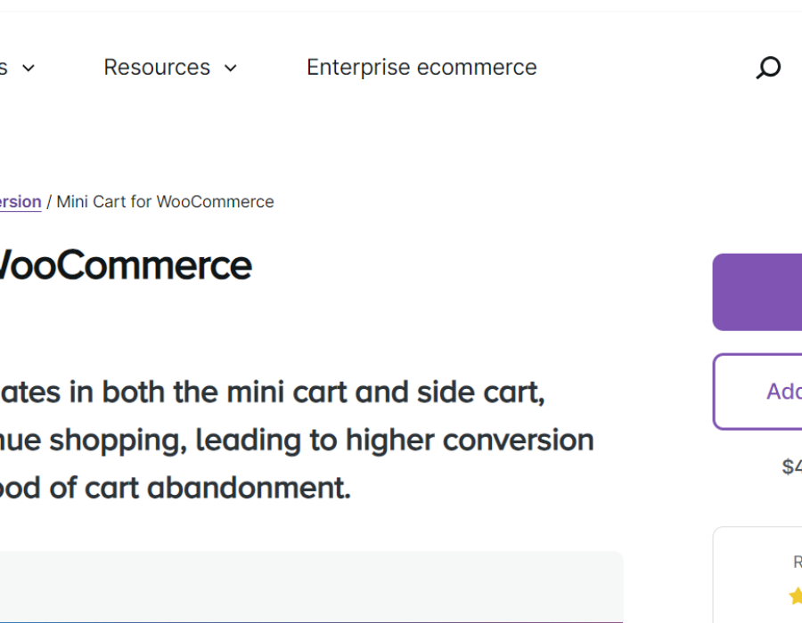The height and width of the screenshot is (623, 802).
Task: Click the line about cart abandonment
Action: click(175, 488)
